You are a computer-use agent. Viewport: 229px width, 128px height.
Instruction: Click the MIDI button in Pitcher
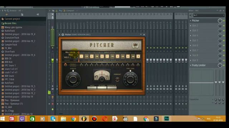click(92, 88)
